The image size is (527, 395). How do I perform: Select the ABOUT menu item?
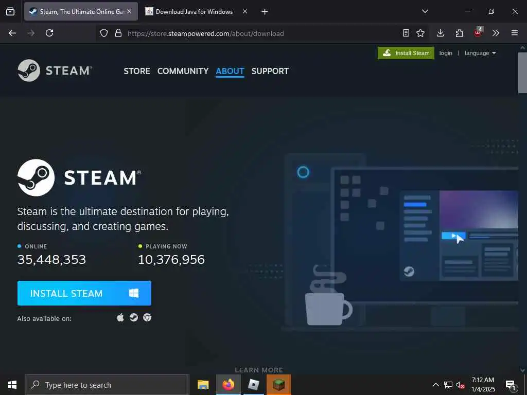coord(230,71)
